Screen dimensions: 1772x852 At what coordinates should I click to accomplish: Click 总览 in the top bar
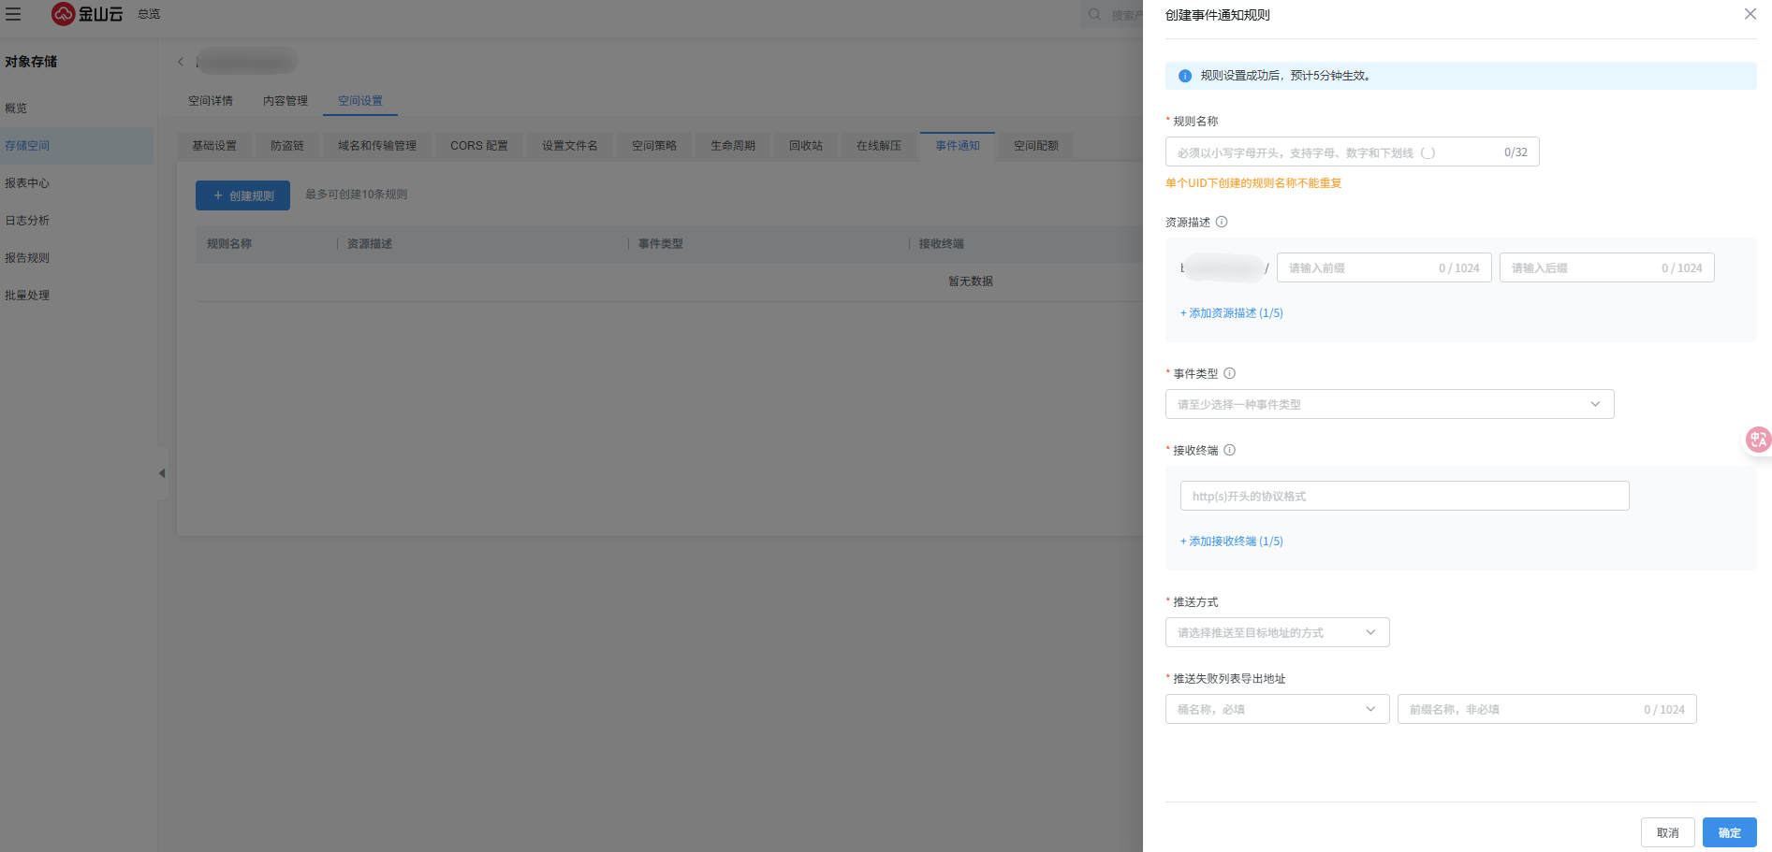(x=149, y=14)
